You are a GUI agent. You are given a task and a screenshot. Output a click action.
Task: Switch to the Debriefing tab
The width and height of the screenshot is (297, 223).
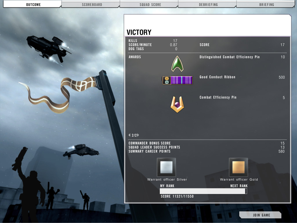[x=208, y=5]
